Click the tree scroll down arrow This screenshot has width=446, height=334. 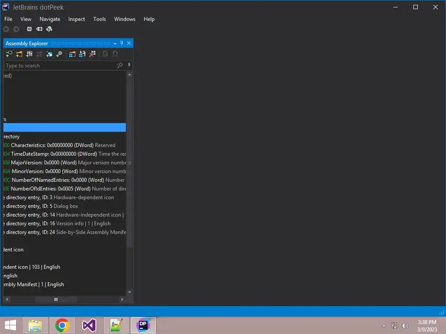coord(129,292)
